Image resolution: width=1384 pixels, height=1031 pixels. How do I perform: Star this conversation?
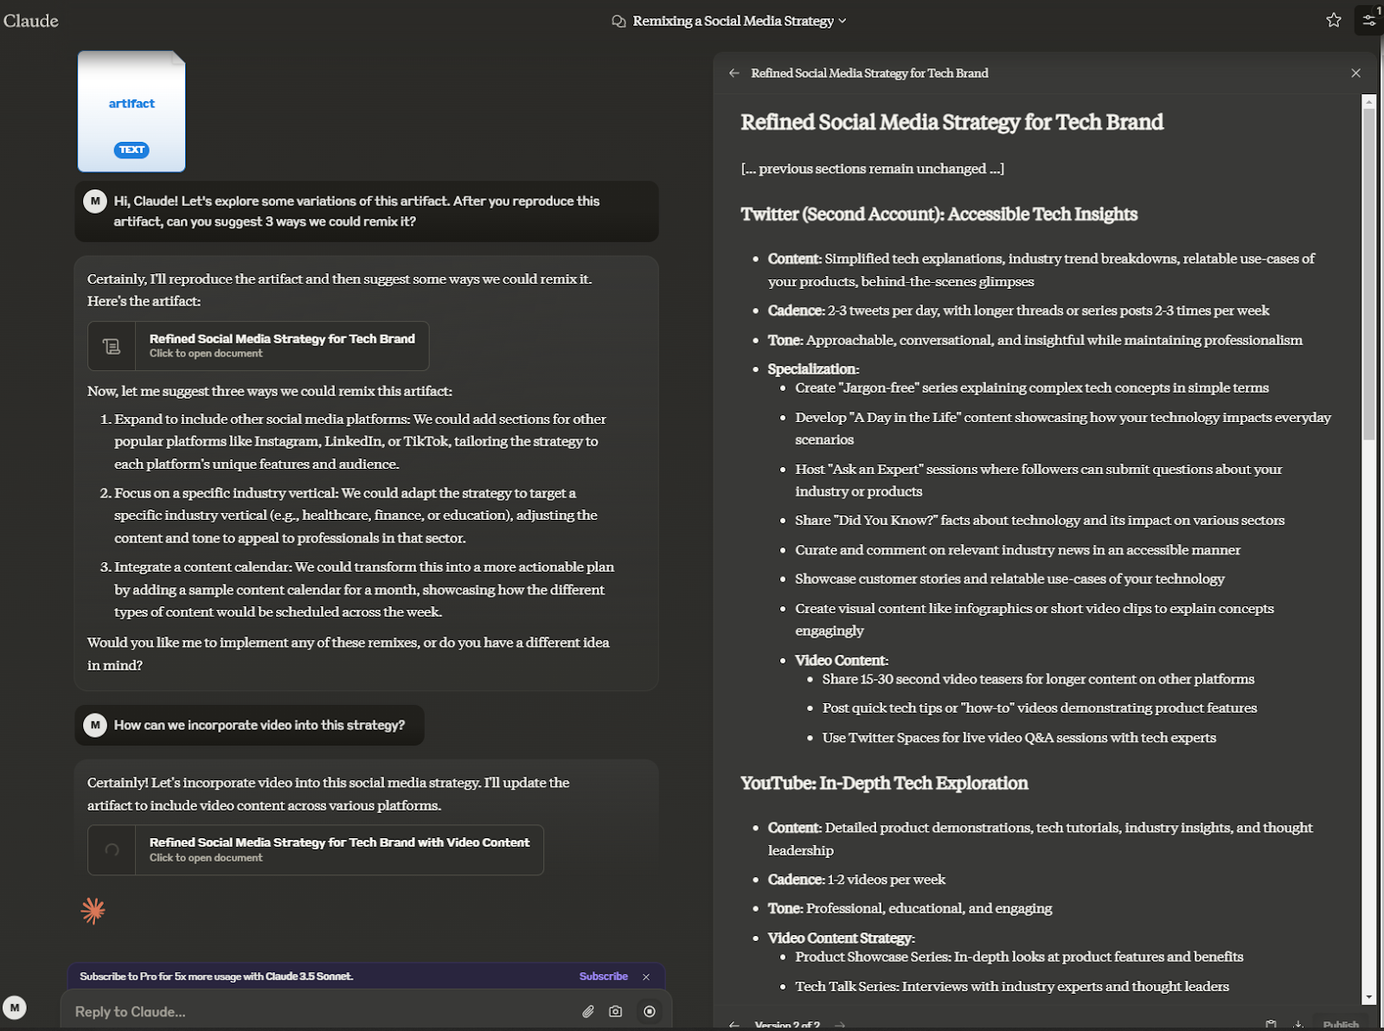1334,20
